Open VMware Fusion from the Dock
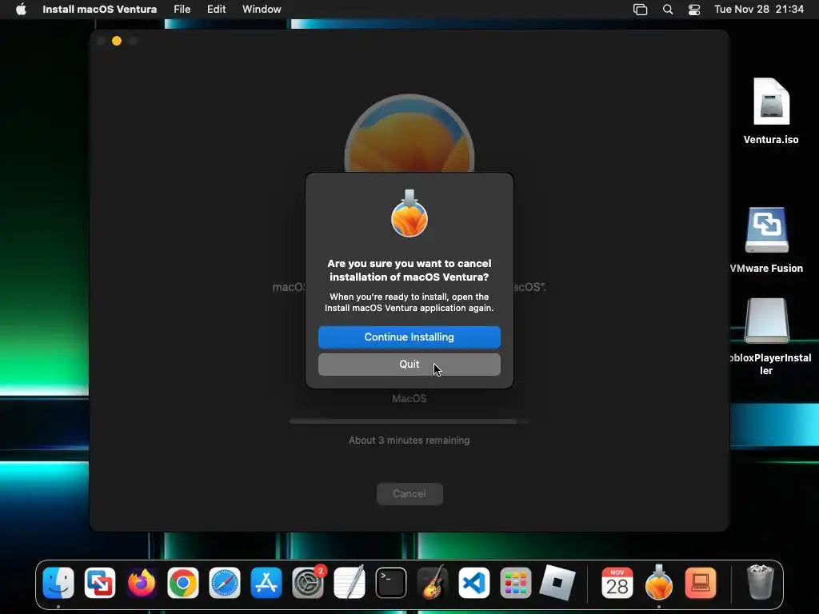This screenshot has width=819, height=614. pyautogui.click(x=100, y=583)
